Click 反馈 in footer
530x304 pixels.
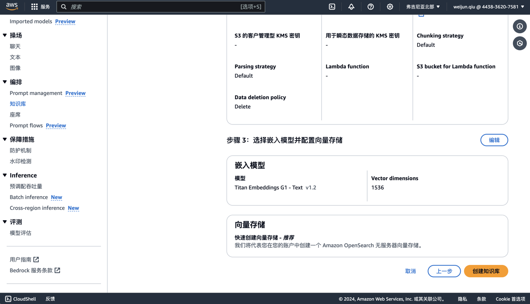pyautogui.click(x=50, y=299)
